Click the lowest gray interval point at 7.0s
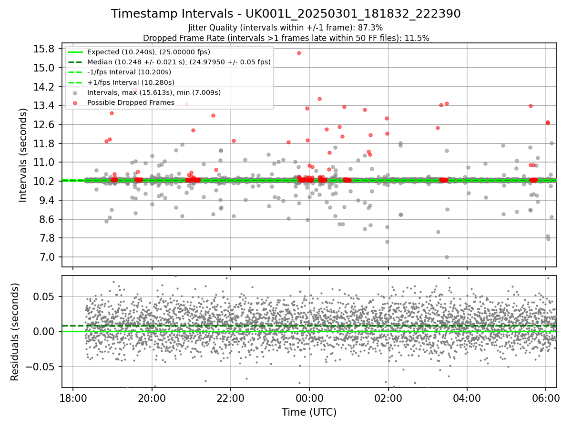This screenshot has width=572, height=429. (447, 257)
